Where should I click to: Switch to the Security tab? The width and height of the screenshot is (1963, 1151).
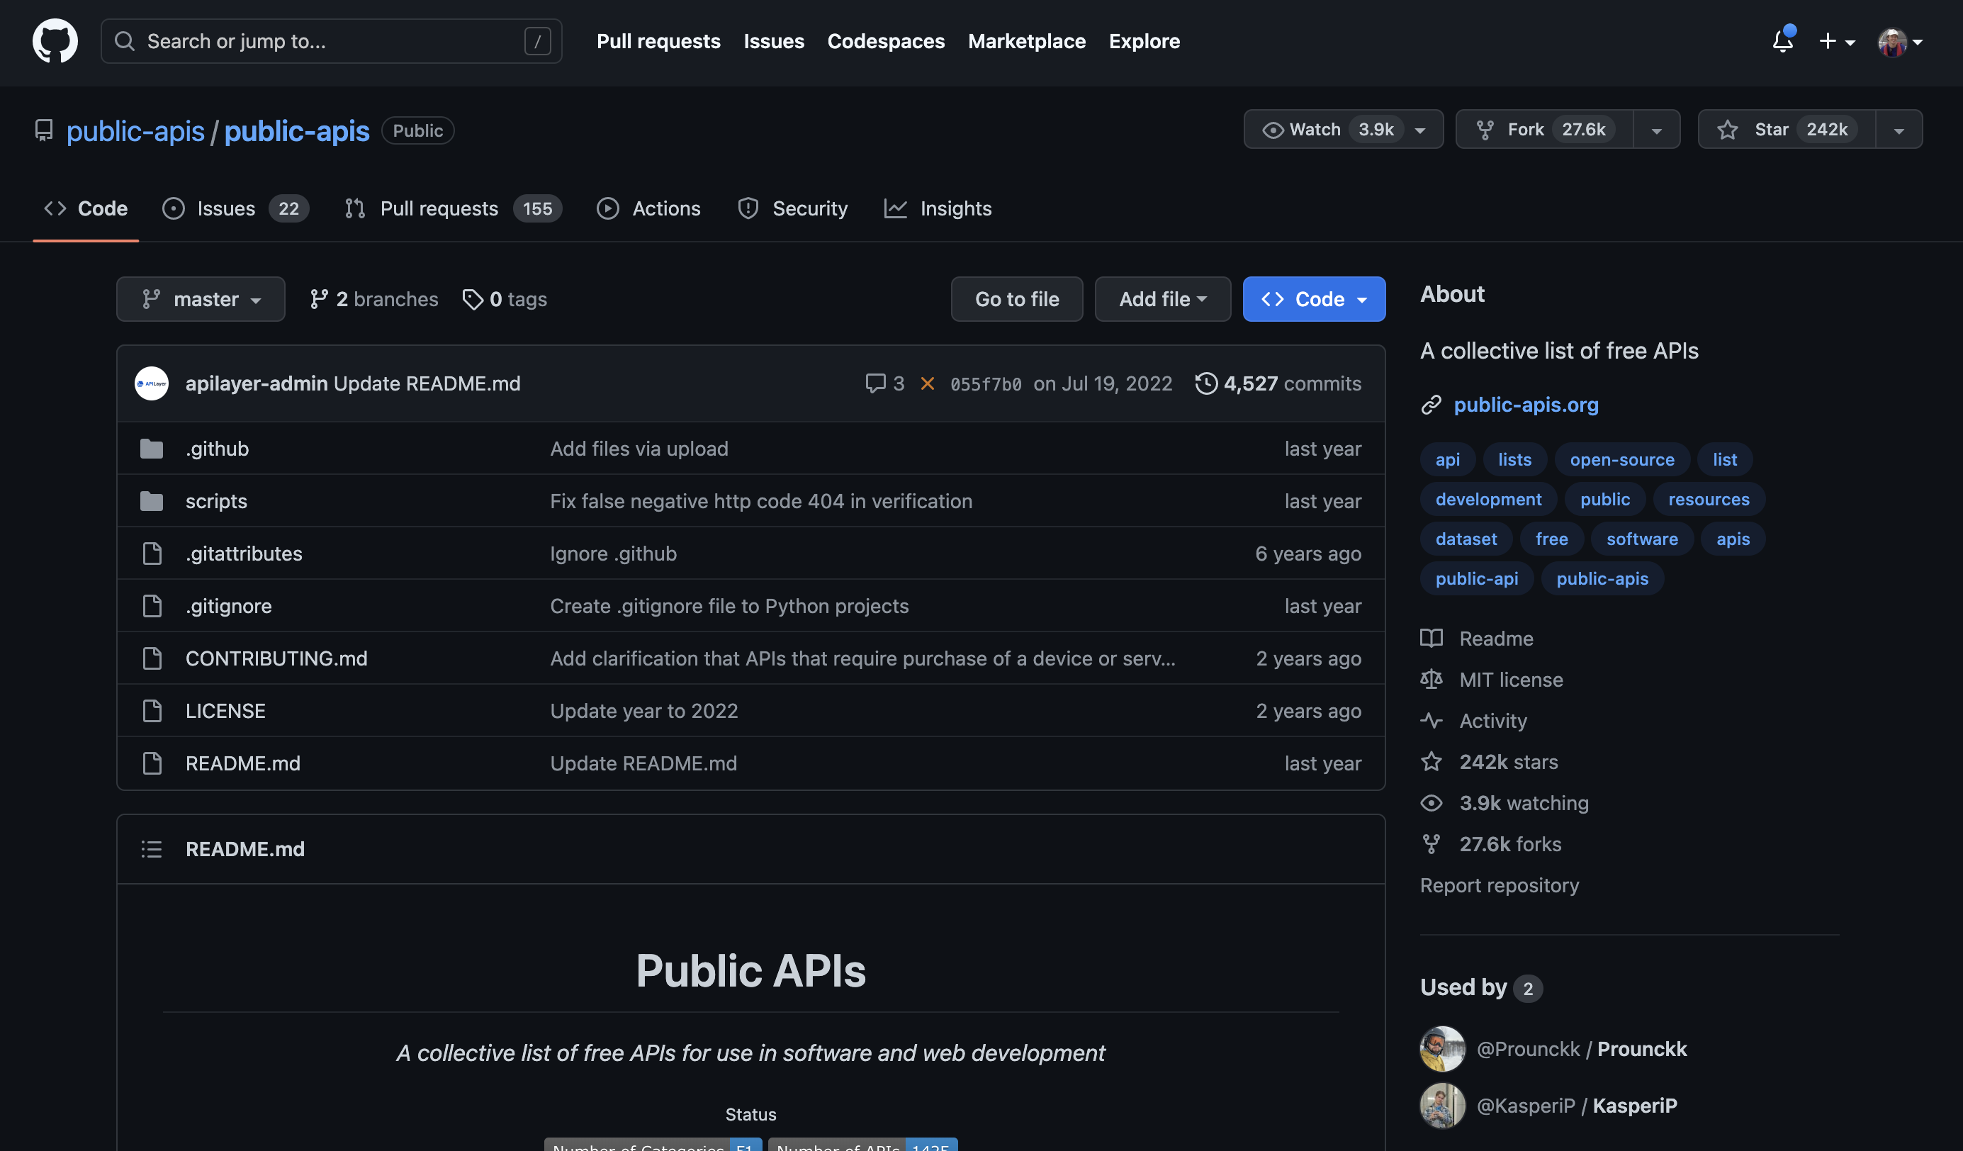[792, 208]
